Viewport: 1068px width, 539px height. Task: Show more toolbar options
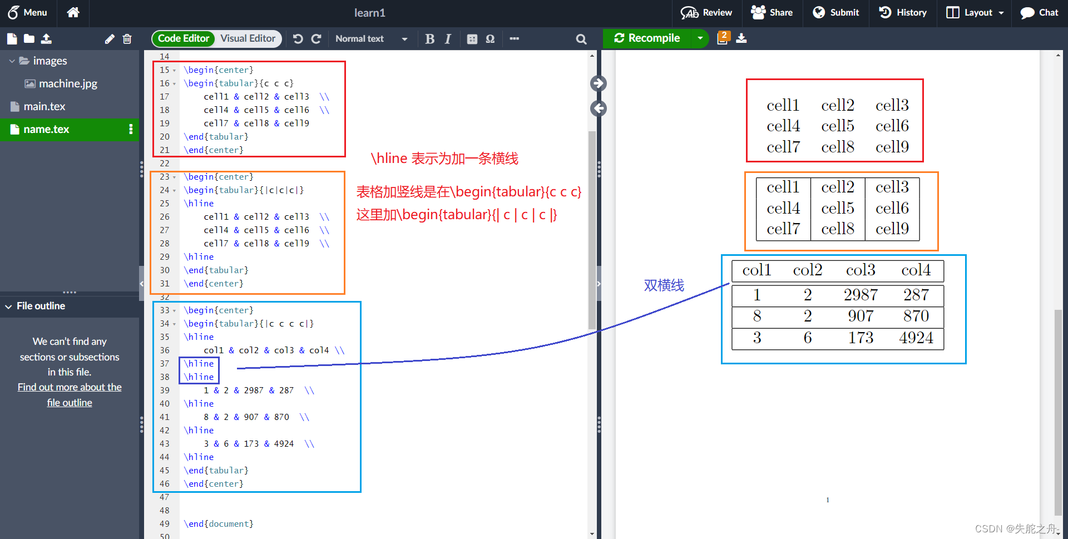[x=514, y=38]
